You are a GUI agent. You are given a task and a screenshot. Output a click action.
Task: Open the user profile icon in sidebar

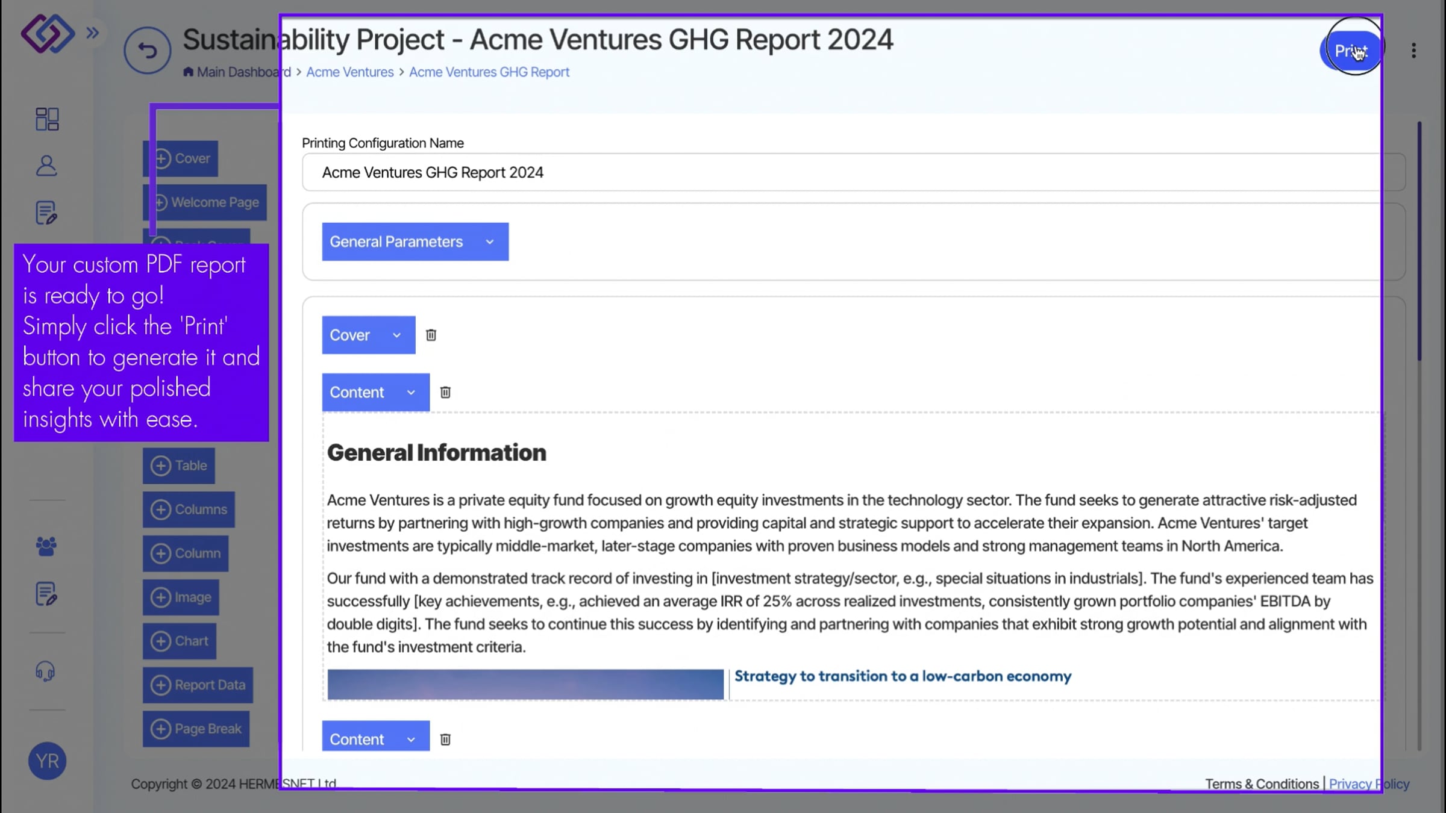coord(46,166)
